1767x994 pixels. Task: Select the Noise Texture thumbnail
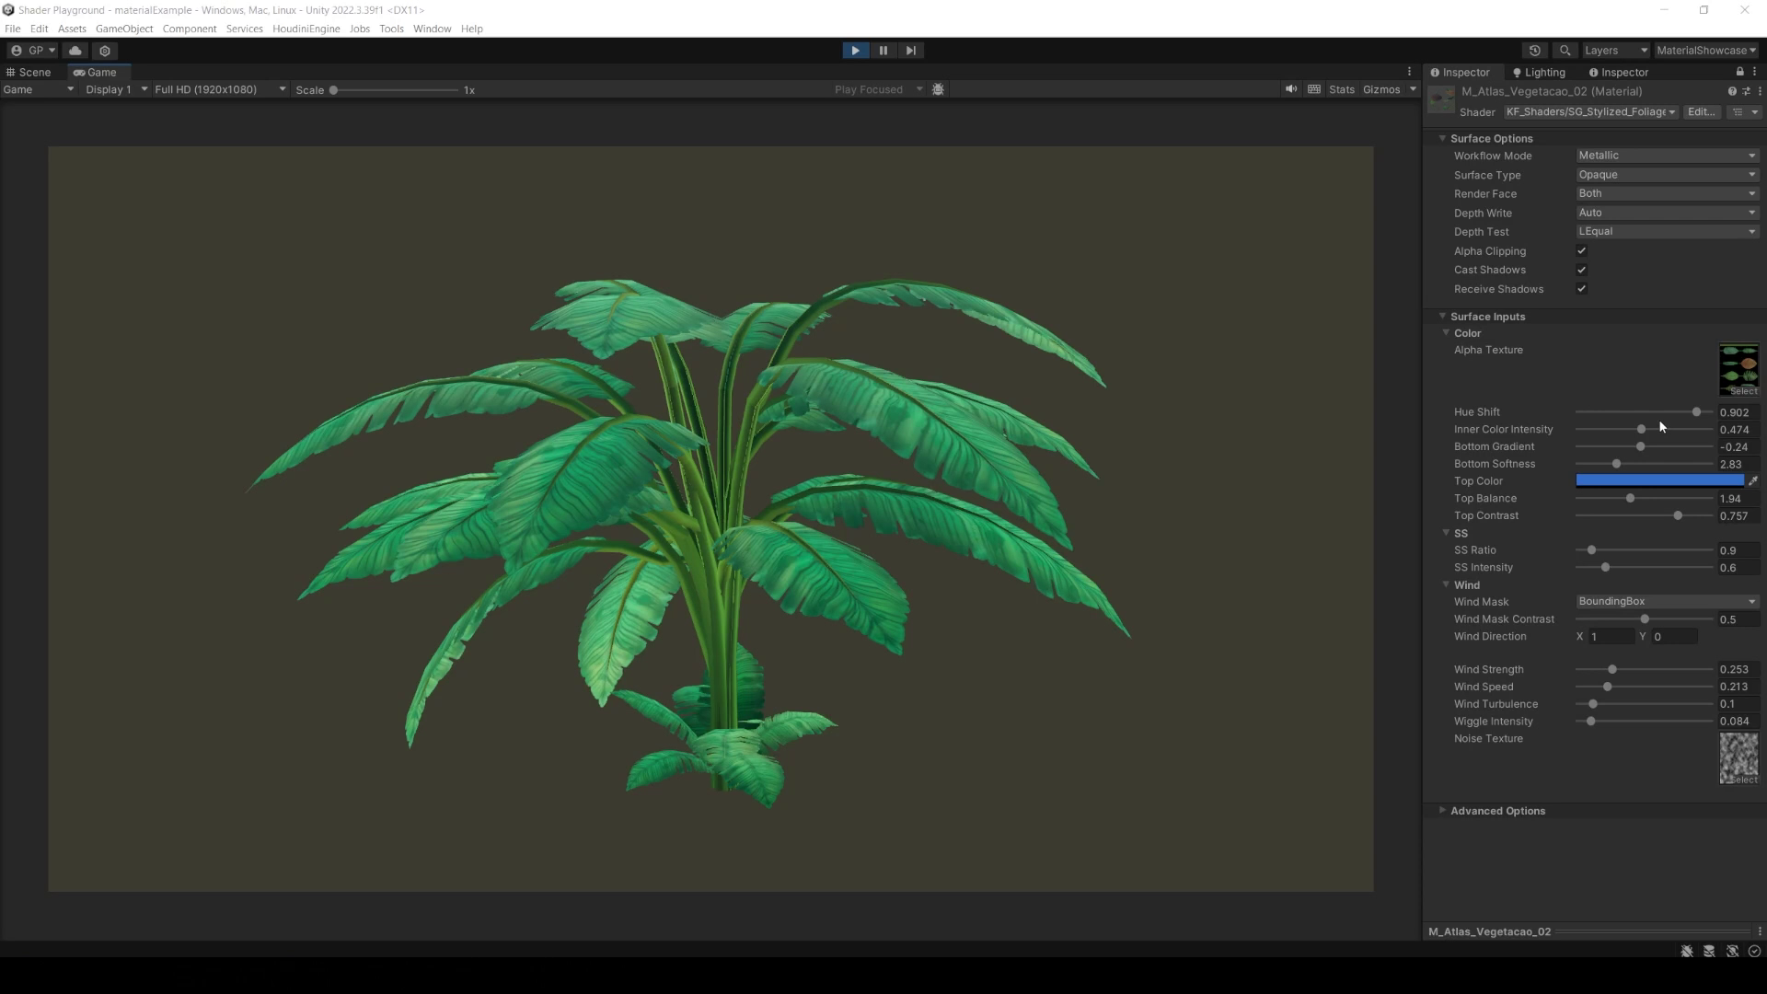1738,758
